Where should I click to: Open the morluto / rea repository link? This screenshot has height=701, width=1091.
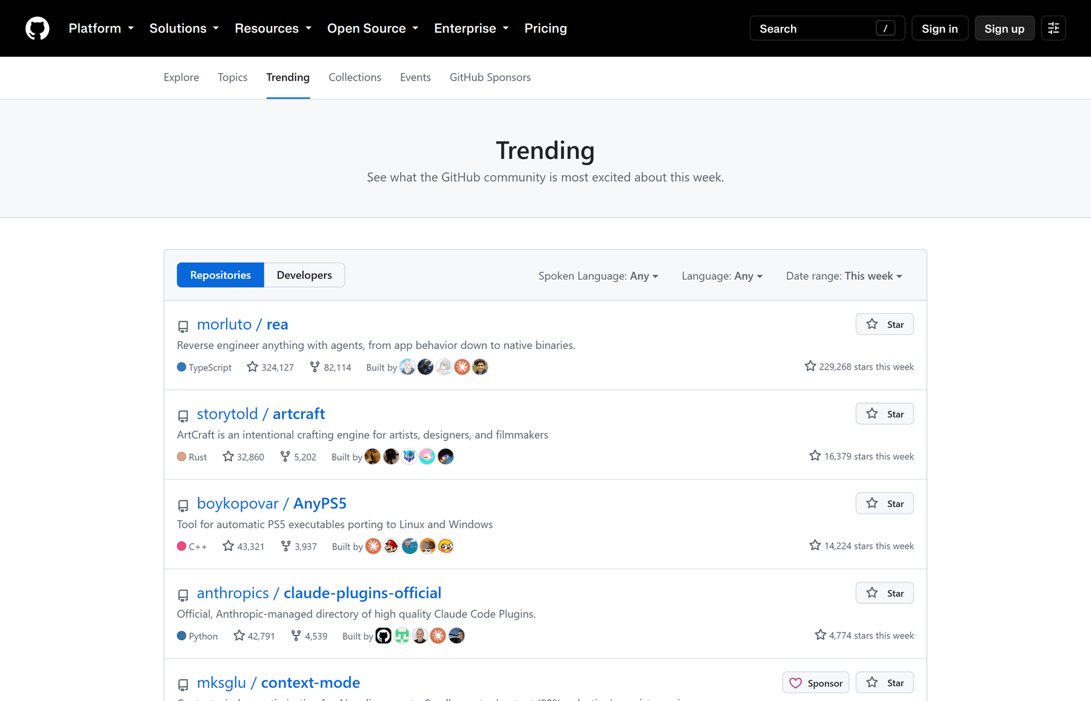242,325
